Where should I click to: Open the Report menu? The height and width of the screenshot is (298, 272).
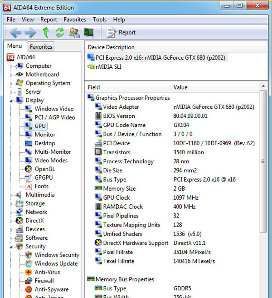coord(49,20)
